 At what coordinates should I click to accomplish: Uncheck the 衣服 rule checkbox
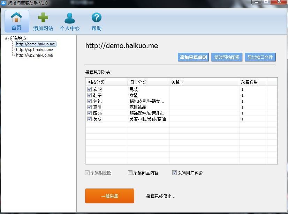coord(89,89)
